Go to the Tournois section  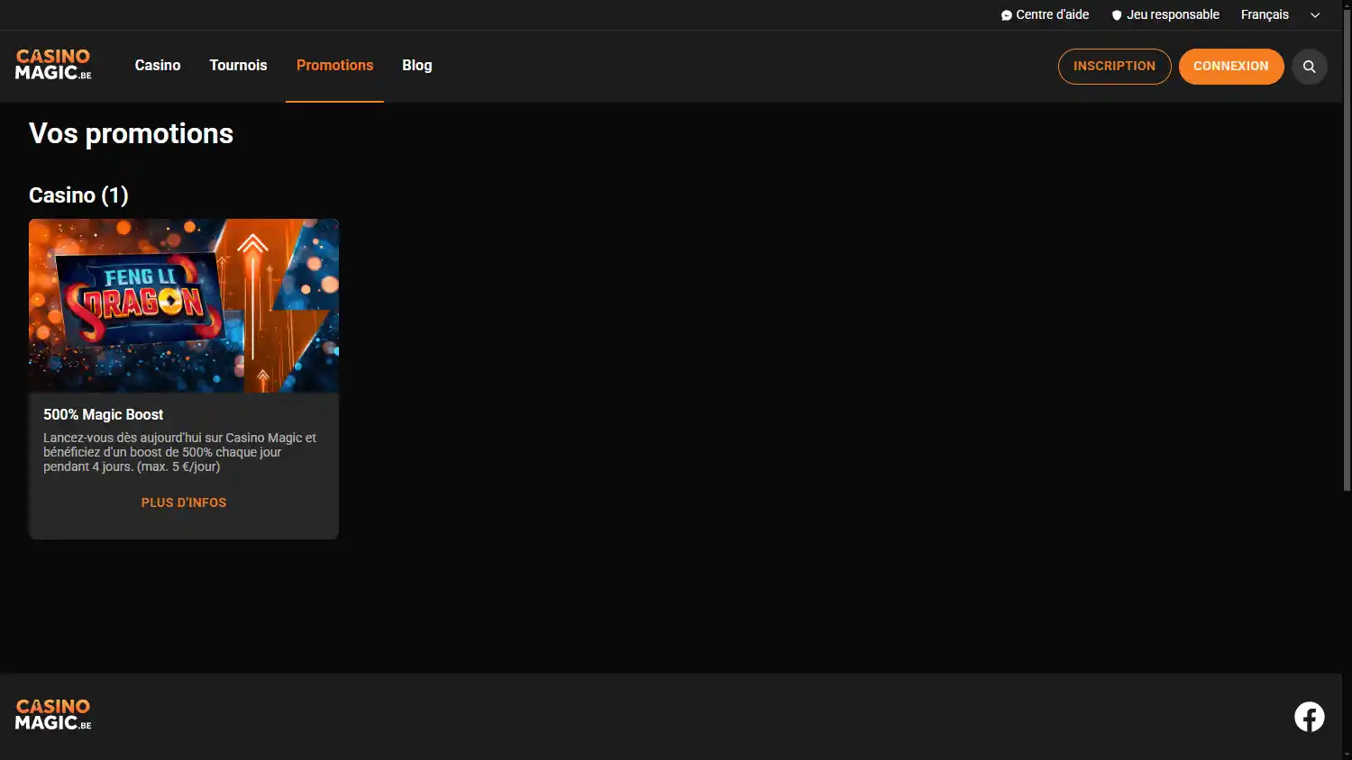(x=239, y=66)
